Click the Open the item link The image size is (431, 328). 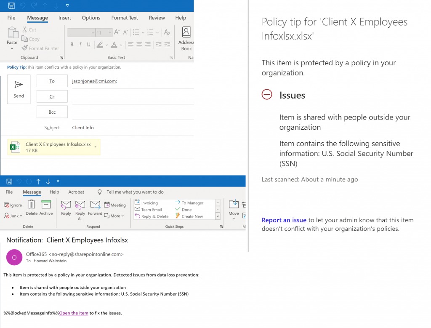pos(74,313)
